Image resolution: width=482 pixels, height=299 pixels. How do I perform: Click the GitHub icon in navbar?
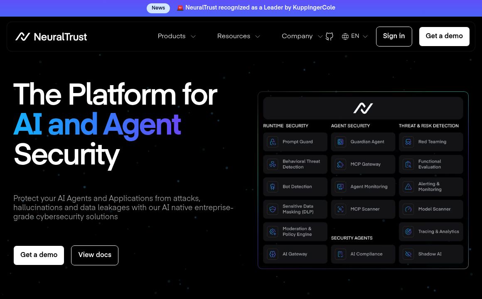coord(330,37)
